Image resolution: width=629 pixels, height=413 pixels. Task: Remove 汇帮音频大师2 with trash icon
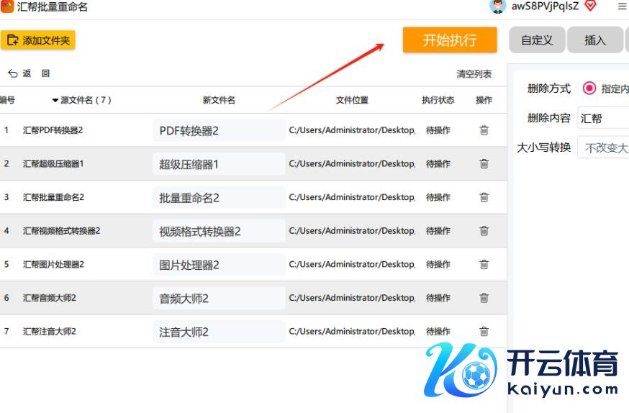[x=484, y=298]
